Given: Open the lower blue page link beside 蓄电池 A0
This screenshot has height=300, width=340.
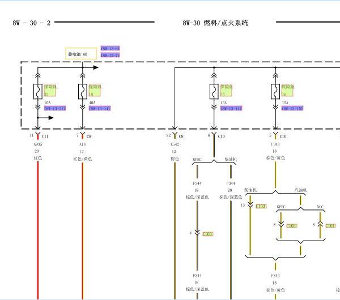Looking at the screenshot, I should pos(110,55).
